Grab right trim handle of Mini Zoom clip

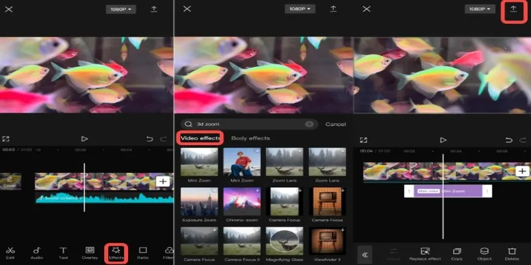click(x=487, y=191)
